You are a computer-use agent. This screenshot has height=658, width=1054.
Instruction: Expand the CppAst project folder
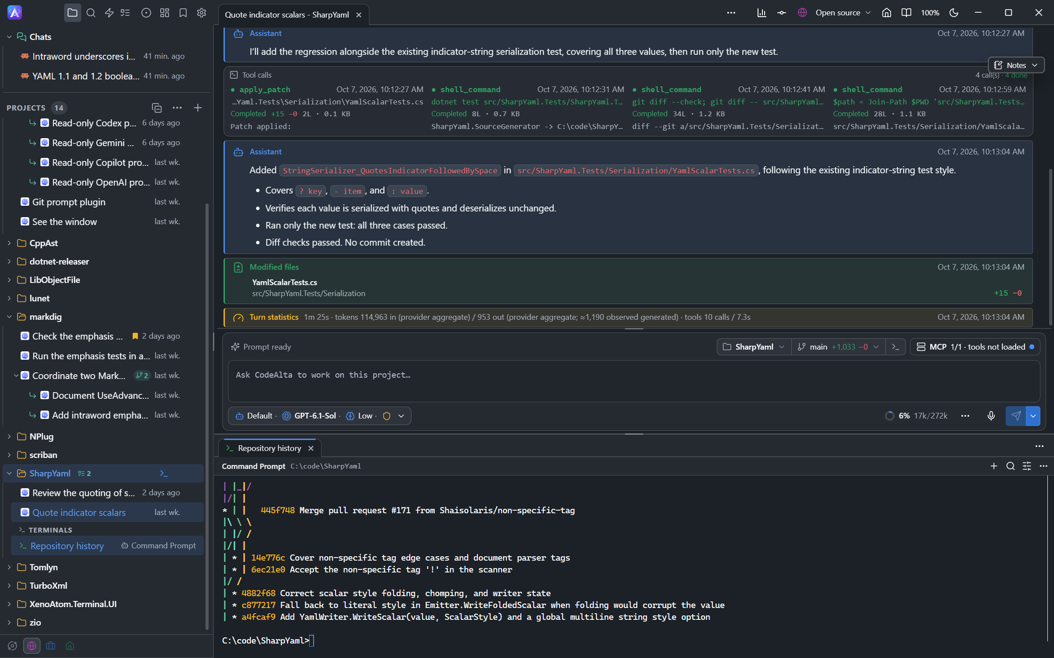coord(9,243)
